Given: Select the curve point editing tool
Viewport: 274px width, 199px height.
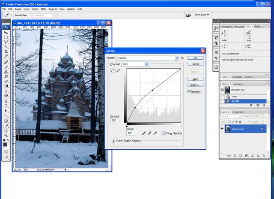Looking at the screenshot, I should click(x=113, y=70).
